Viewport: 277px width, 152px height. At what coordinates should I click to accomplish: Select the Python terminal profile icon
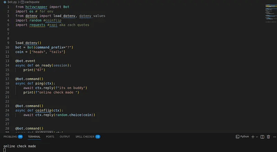point(238,137)
